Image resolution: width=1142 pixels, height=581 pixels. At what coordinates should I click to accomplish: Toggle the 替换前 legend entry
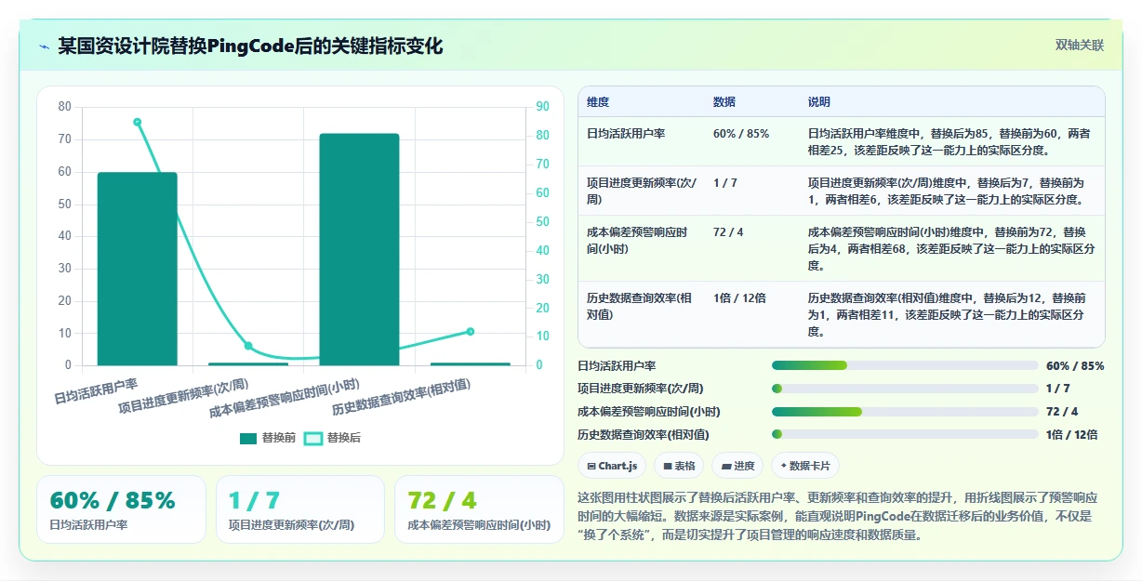(268, 438)
